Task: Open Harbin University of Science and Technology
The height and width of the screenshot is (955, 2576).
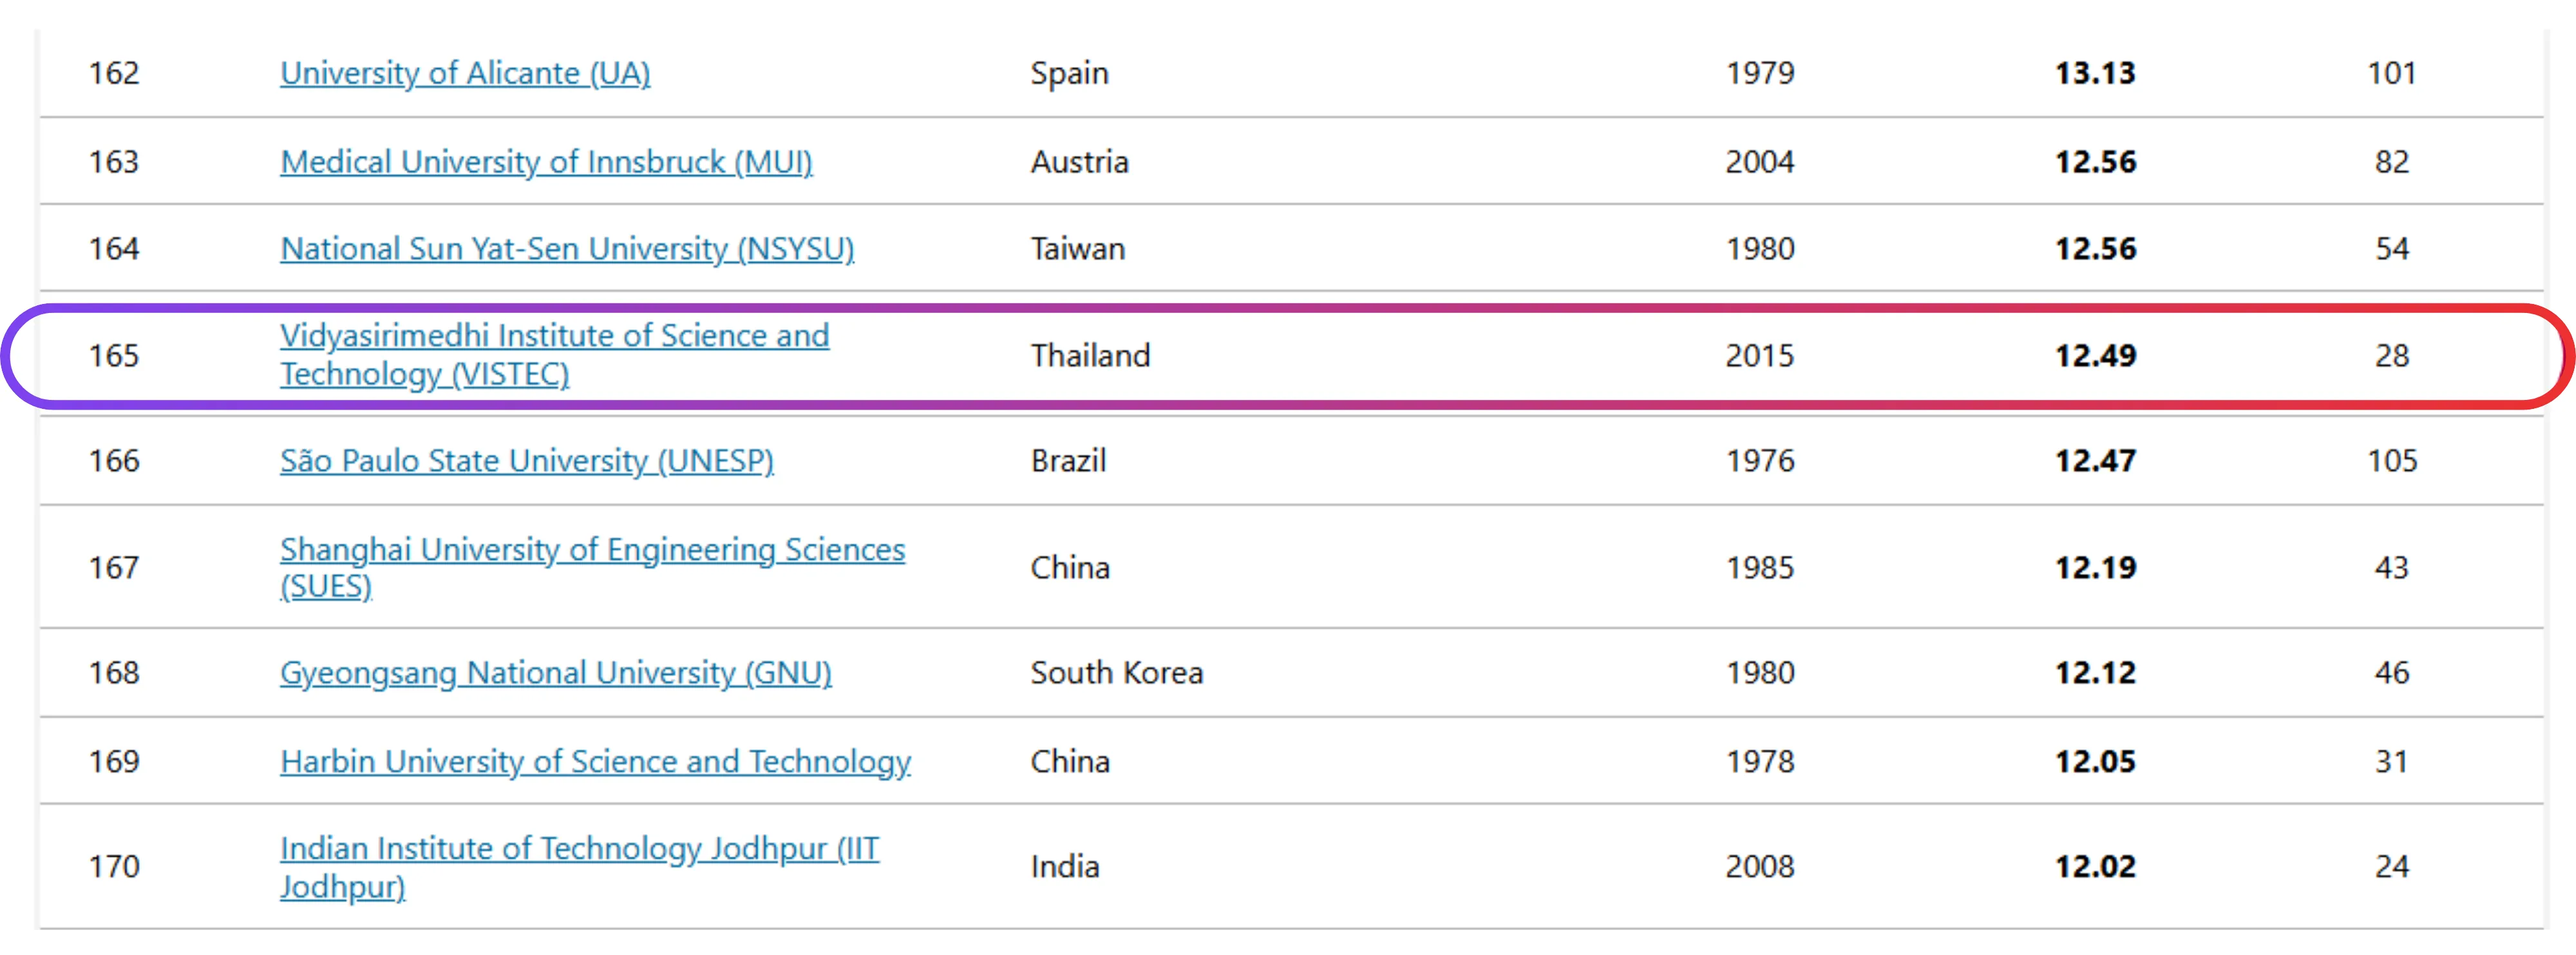Action: pyautogui.click(x=595, y=762)
